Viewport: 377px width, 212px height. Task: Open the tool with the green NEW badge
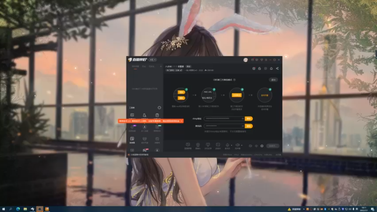point(157,128)
